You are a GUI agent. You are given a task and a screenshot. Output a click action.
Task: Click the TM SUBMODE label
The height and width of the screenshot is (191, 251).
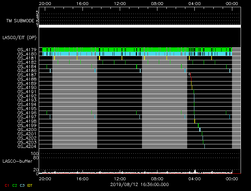20,21
